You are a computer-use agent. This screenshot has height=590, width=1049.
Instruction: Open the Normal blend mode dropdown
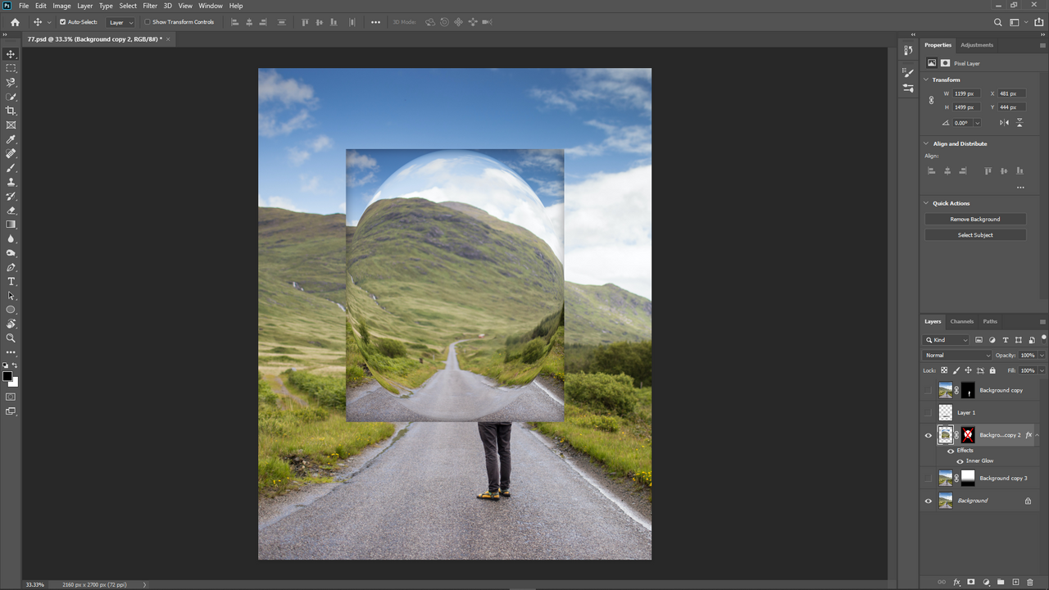957,356
